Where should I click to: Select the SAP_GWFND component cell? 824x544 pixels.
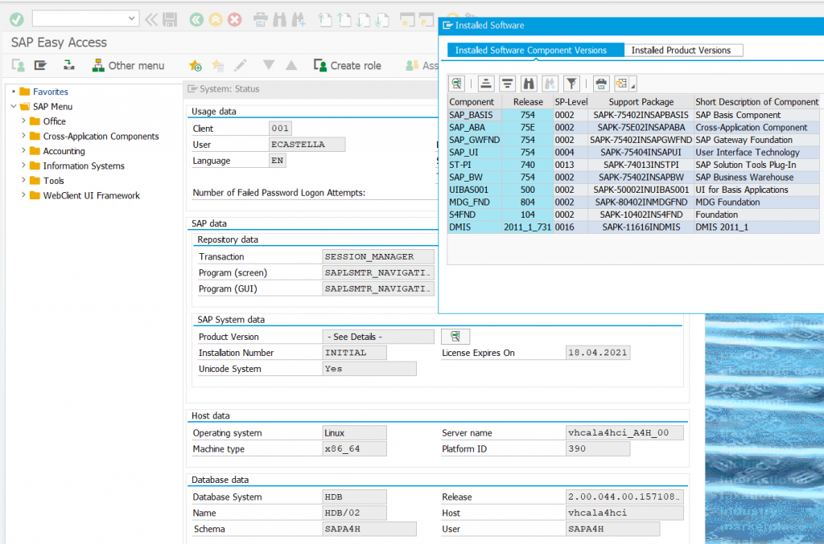475,140
